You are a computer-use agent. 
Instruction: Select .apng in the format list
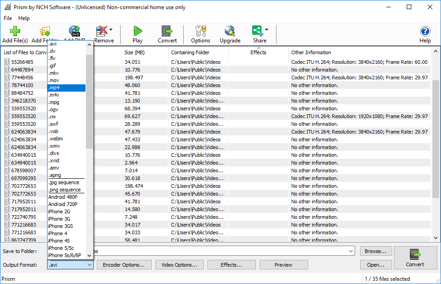pyautogui.click(x=66, y=175)
